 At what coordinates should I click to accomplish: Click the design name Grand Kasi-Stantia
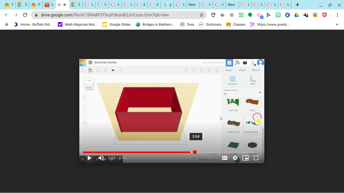(105, 62)
